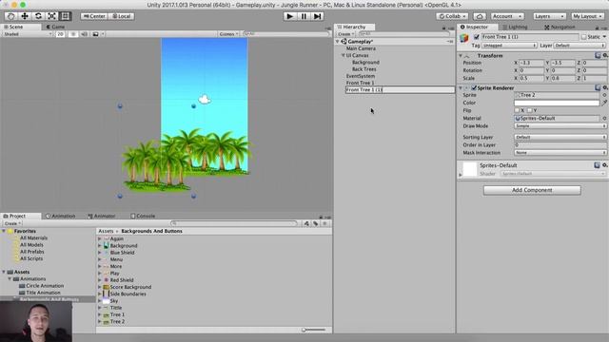
Task: Activate the color eyedropper
Action: pos(604,103)
